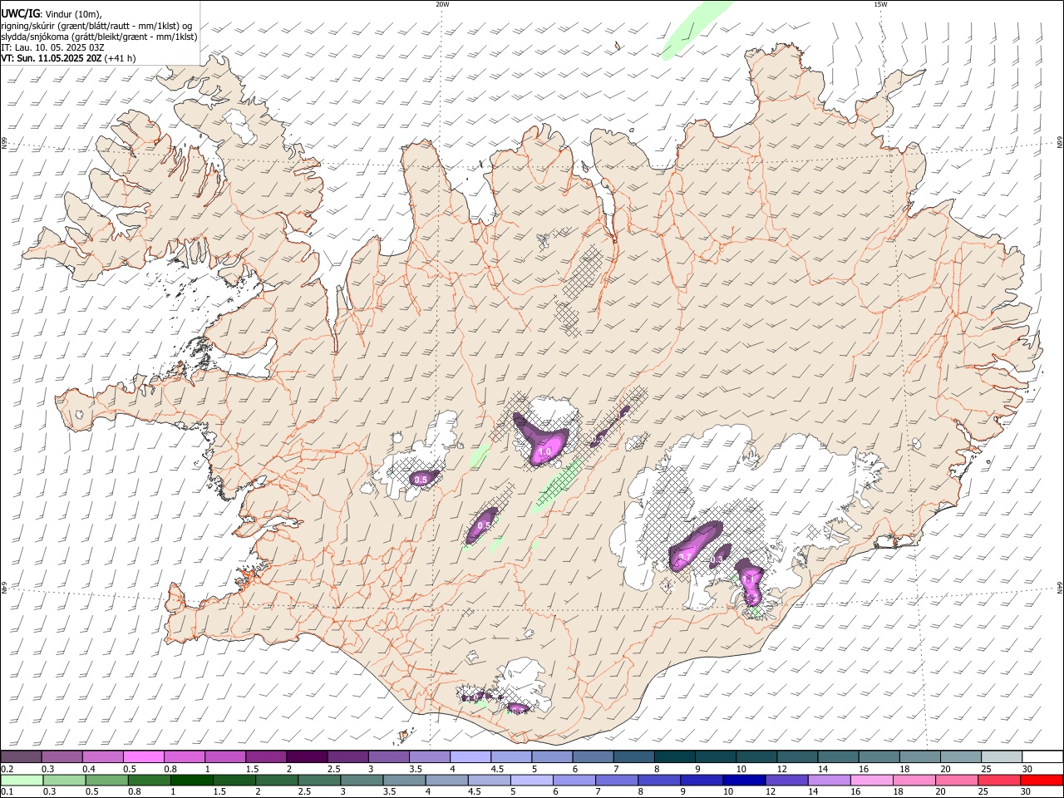
Task: Pick the pale grey 25 mm snow legend swatch
Action: 1002,757
